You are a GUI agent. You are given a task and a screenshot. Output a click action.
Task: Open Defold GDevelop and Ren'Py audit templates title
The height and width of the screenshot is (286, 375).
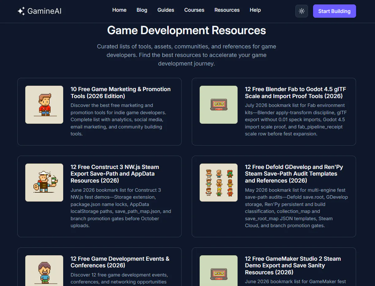point(294,174)
